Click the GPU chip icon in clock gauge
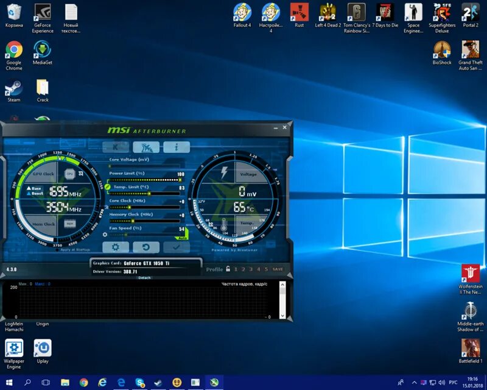 (70, 174)
